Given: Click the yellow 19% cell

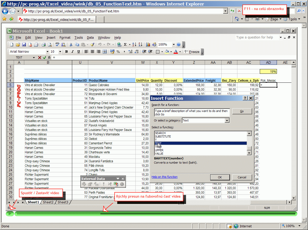Looking at the screenshot, I should [x=268, y=71].
